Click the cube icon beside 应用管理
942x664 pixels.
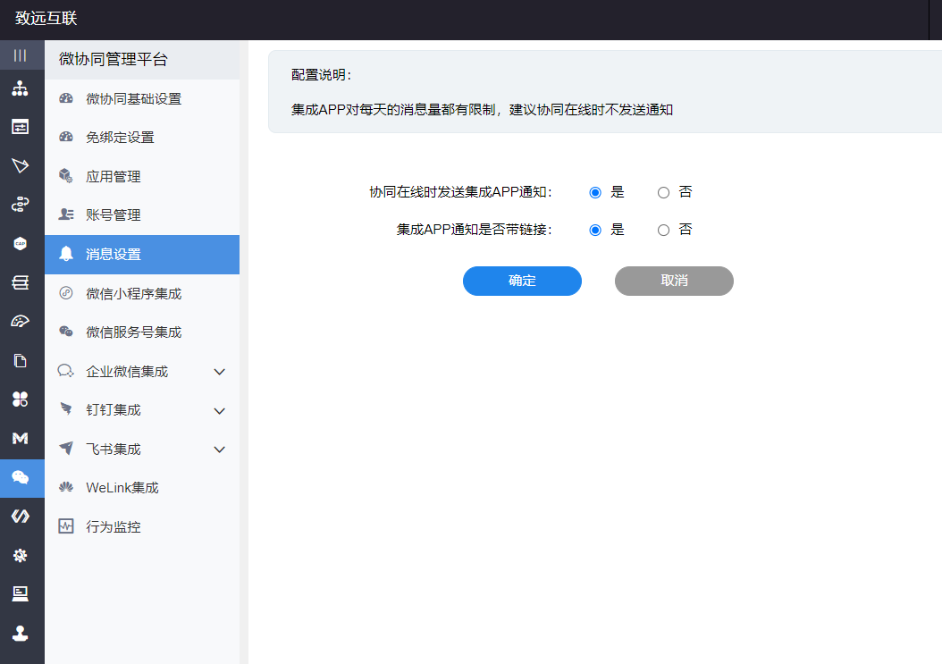pos(66,175)
